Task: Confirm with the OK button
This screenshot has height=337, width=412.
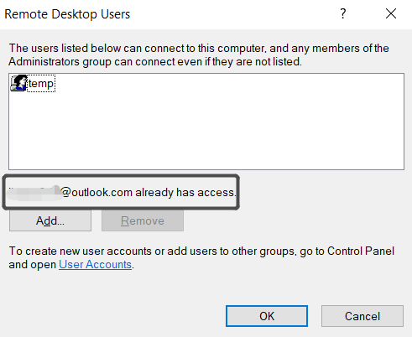Action: [267, 316]
